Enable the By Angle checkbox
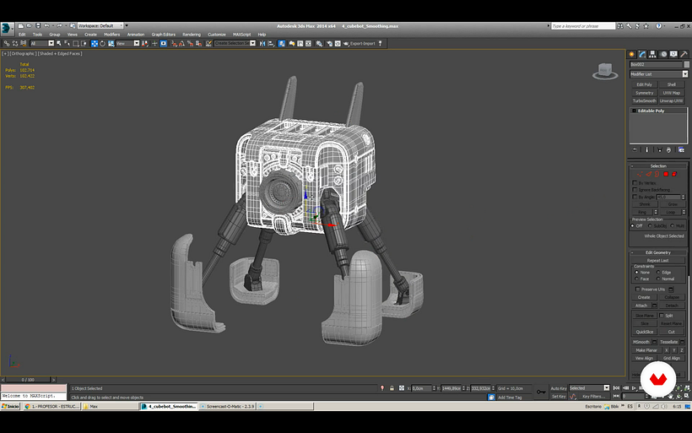The width and height of the screenshot is (692, 433). (635, 197)
